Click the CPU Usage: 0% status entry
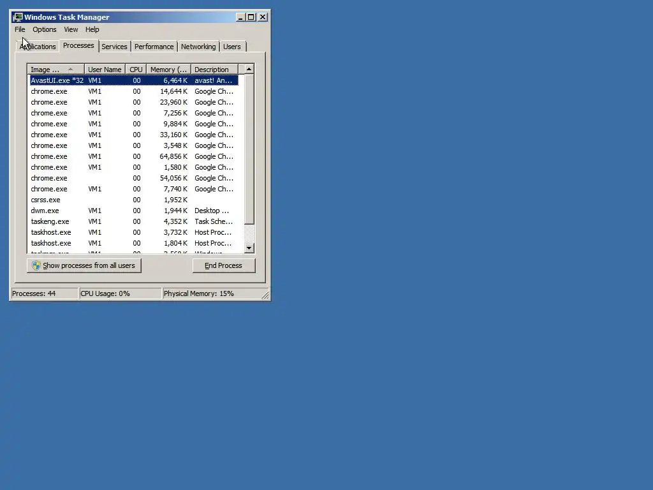Image resolution: width=653 pixels, height=490 pixels. pos(120,293)
